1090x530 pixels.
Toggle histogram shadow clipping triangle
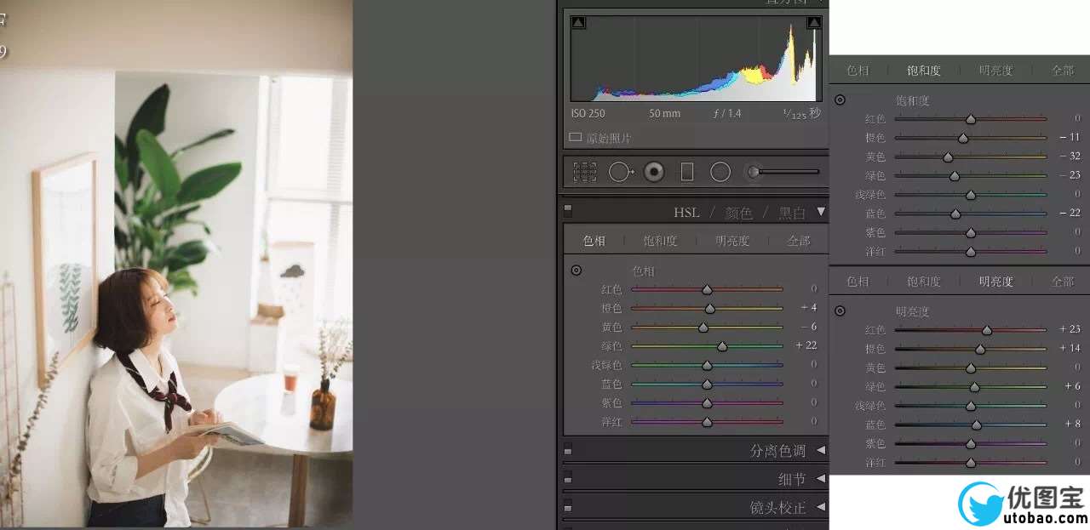(578, 23)
